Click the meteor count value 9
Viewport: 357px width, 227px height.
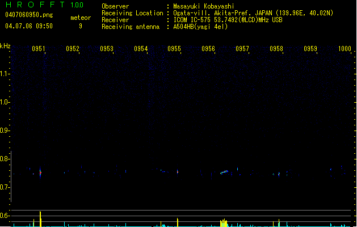tap(81, 26)
